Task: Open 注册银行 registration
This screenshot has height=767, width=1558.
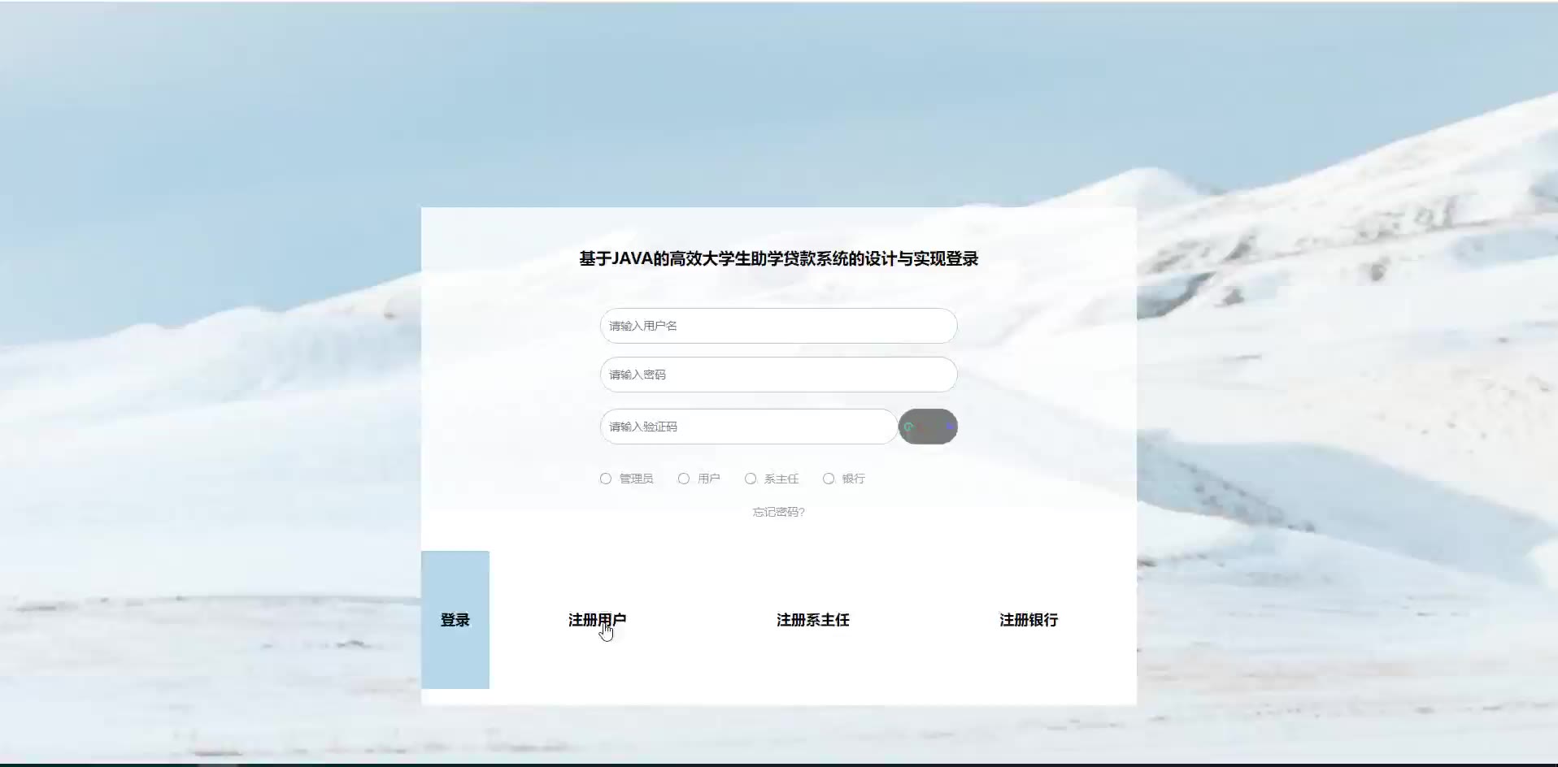Action: click(1029, 620)
